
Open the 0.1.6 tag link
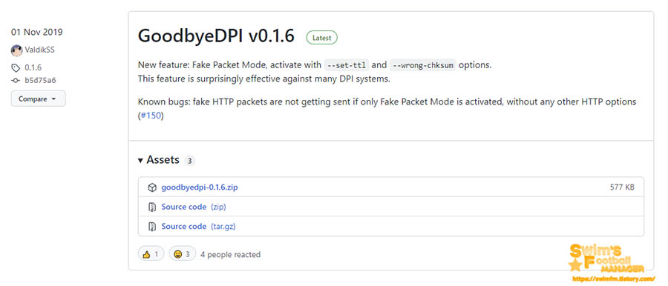[x=33, y=67]
